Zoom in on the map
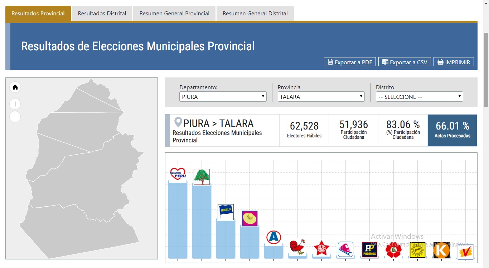Screen dimensions: 489x268 tap(15, 104)
